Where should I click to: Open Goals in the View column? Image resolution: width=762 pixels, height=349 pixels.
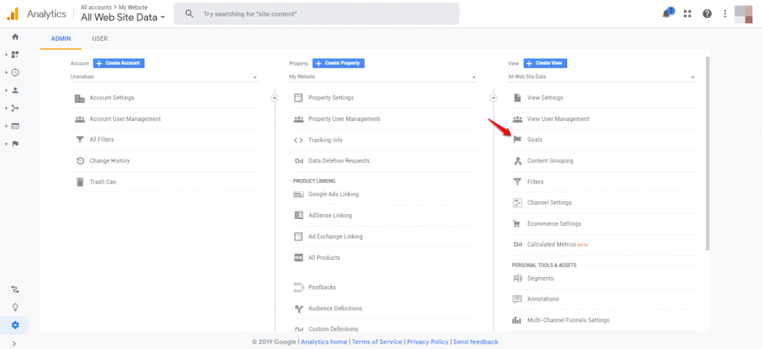click(534, 140)
